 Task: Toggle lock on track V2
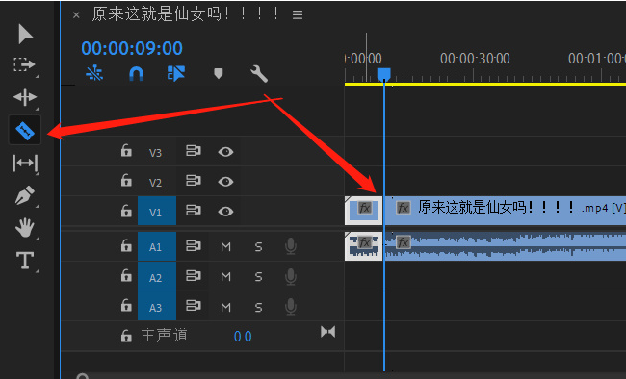[x=126, y=180]
